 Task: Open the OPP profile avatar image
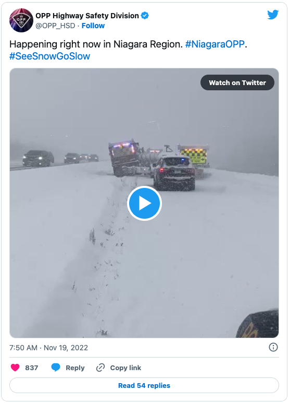[21, 20]
